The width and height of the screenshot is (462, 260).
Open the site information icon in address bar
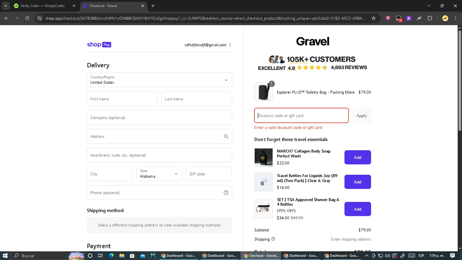(39, 18)
